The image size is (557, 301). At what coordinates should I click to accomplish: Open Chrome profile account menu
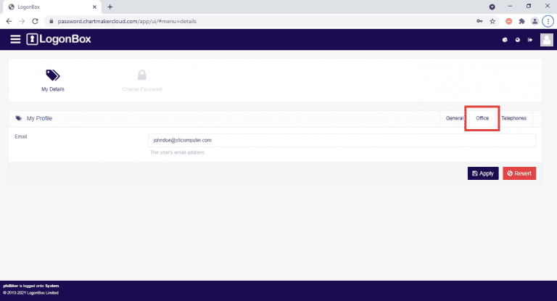point(535,21)
